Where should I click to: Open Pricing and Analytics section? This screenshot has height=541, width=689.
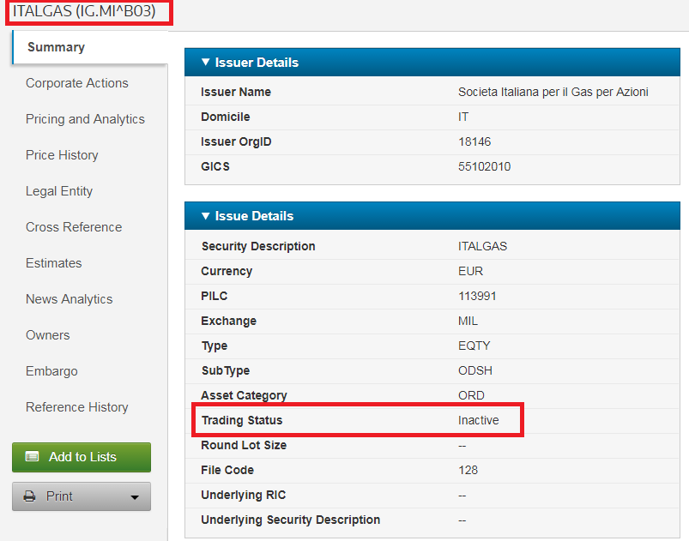pos(85,119)
